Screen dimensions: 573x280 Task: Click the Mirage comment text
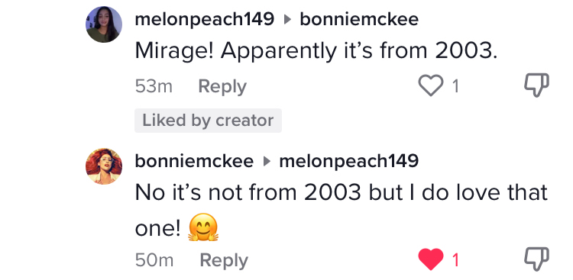click(x=316, y=51)
